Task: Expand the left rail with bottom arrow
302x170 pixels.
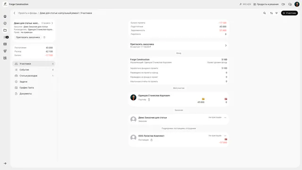Action: pos(5,163)
